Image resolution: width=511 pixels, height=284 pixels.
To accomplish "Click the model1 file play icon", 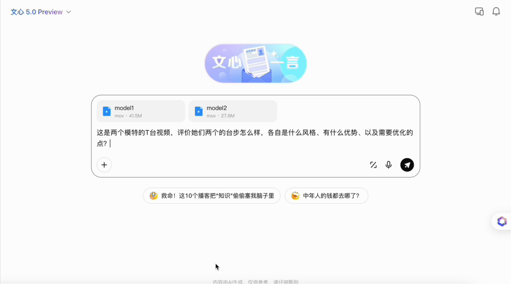I will click(107, 111).
